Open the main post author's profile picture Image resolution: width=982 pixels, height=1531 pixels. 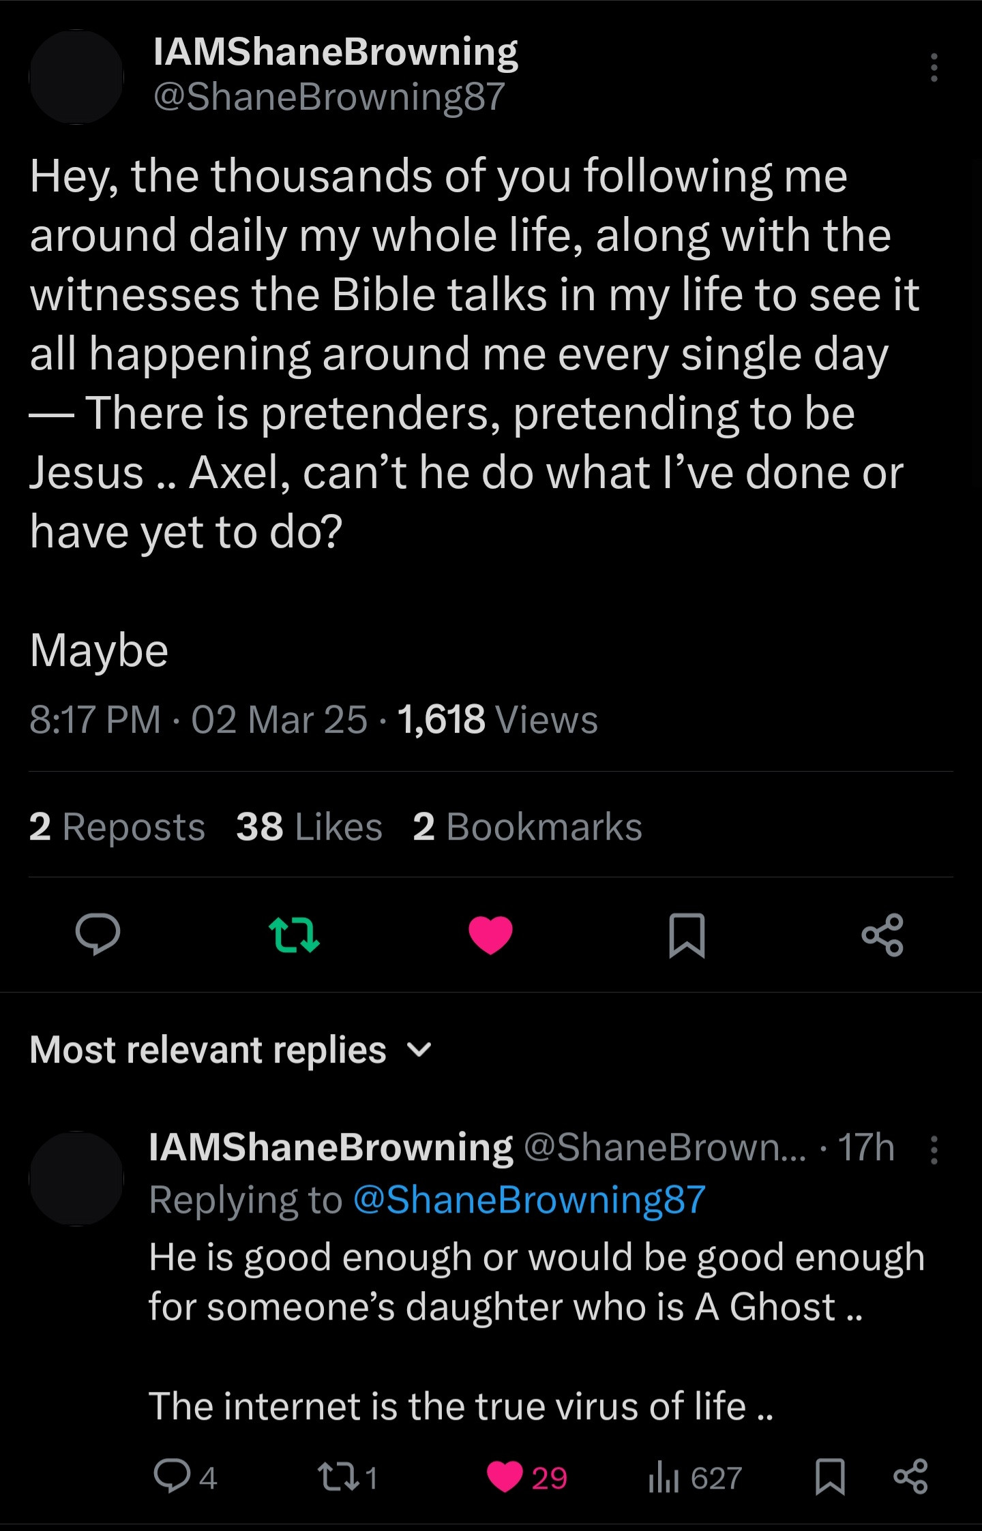(76, 77)
